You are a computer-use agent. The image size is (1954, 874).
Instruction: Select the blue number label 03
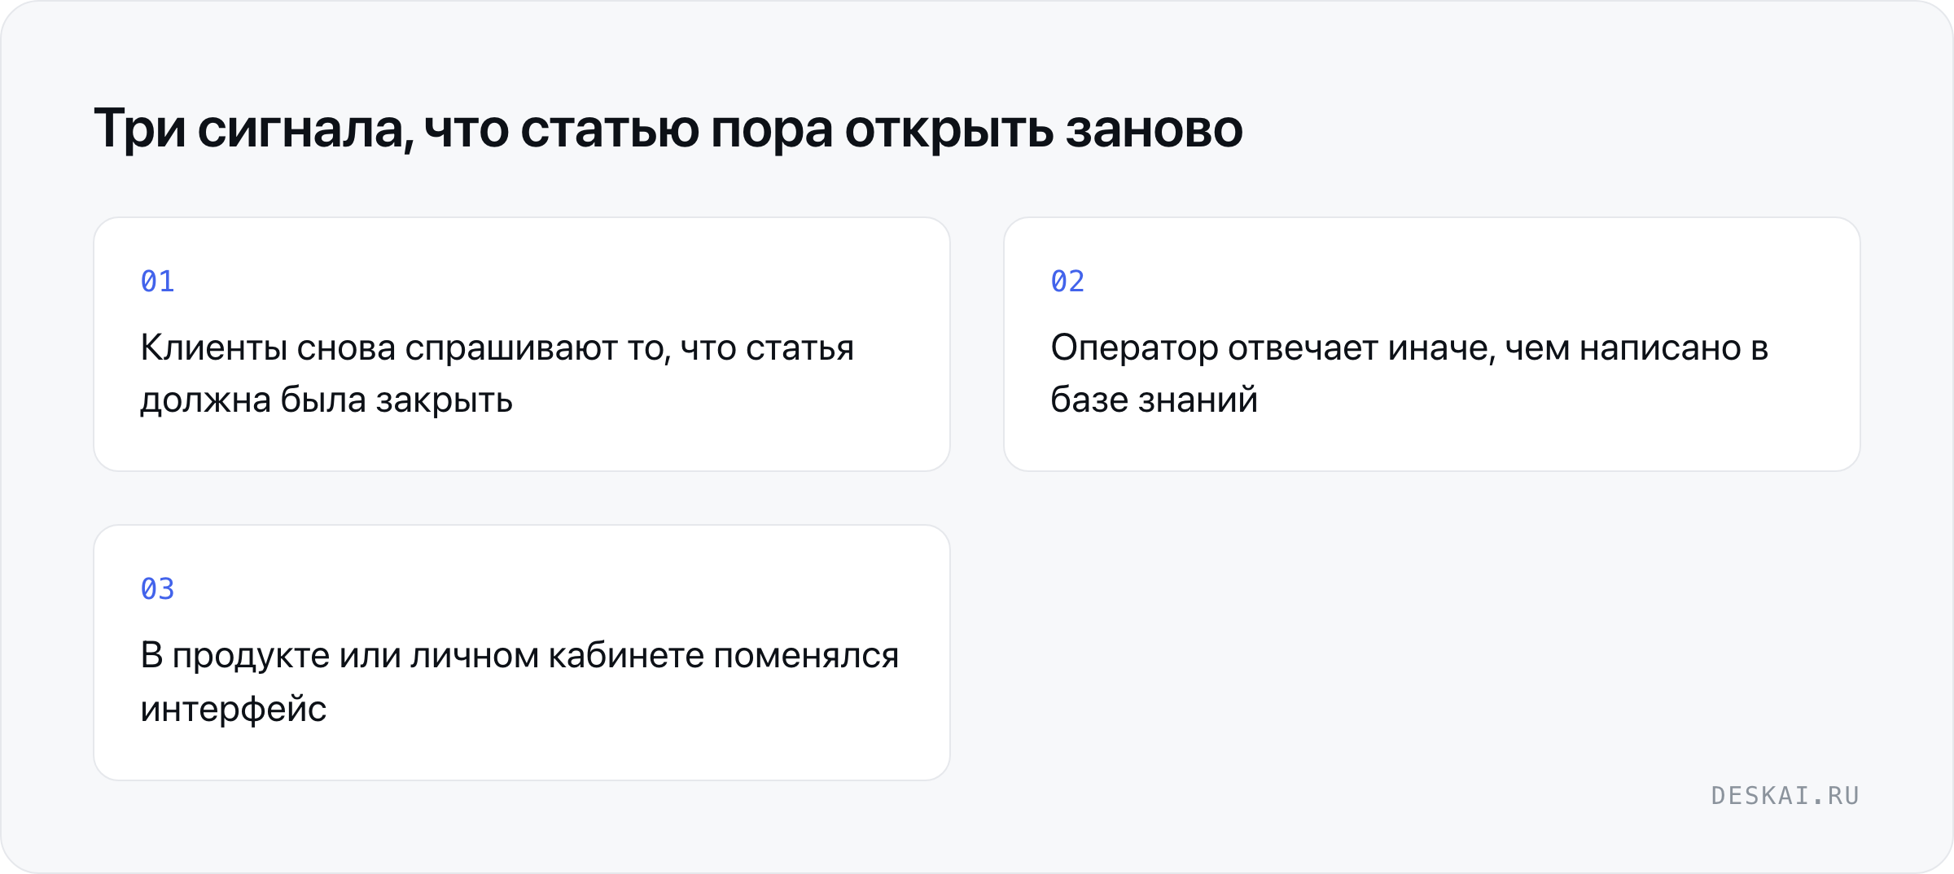tap(157, 589)
